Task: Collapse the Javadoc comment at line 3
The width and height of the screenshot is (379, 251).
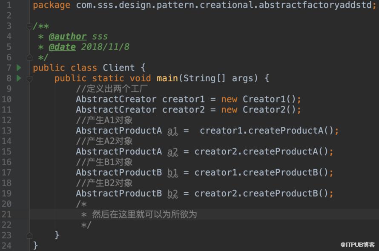Action: (29, 26)
